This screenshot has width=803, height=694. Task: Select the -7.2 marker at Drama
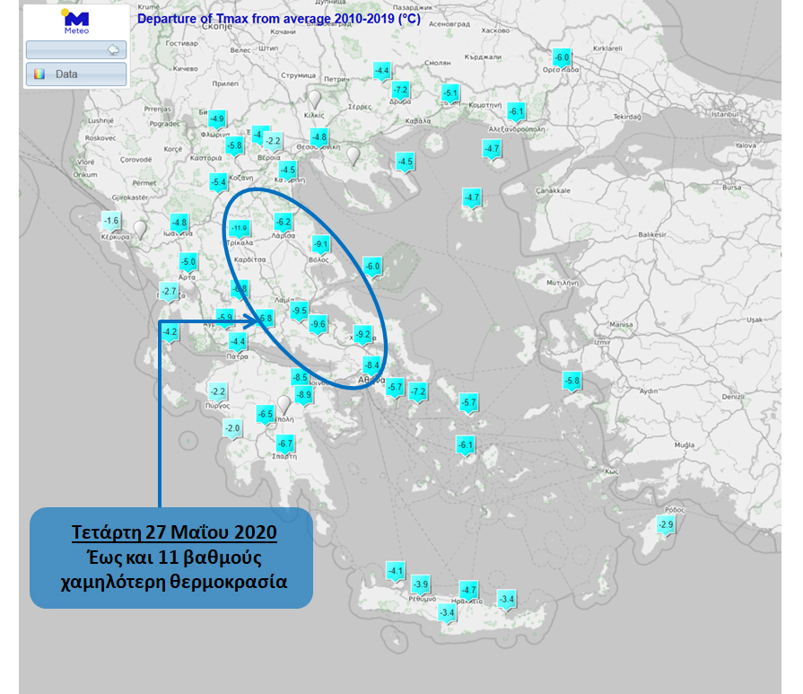coord(400,92)
